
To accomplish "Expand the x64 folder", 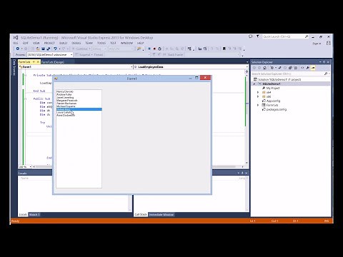I will [258, 92].
